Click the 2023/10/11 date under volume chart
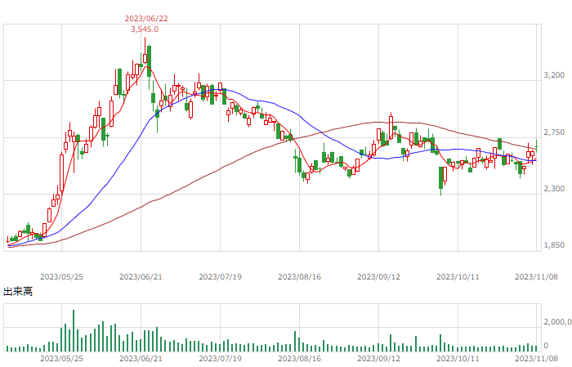 click(x=458, y=358)
